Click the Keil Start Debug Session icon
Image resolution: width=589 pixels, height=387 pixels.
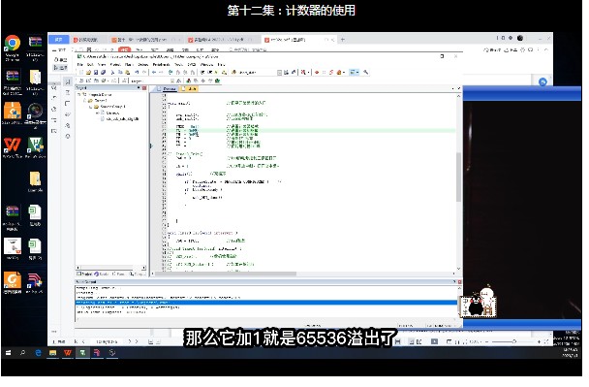(303, 72)
